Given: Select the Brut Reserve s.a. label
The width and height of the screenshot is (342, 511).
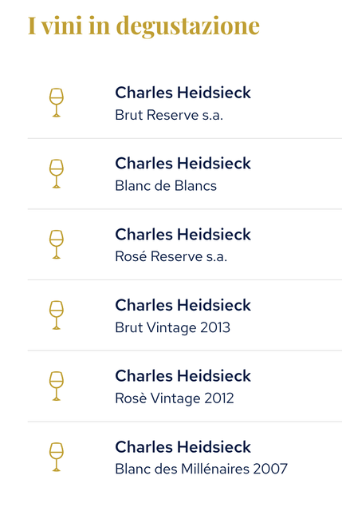Looking at the screenshot, I should coord(169,115).
